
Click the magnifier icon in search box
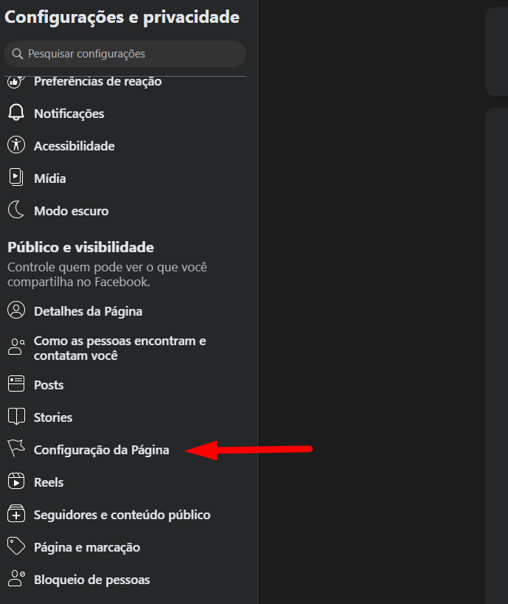pyautogui.click(x=18, y=54)
